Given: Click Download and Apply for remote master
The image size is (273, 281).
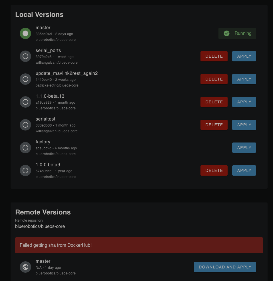Looking at the screenshot, I should point(225,267).
